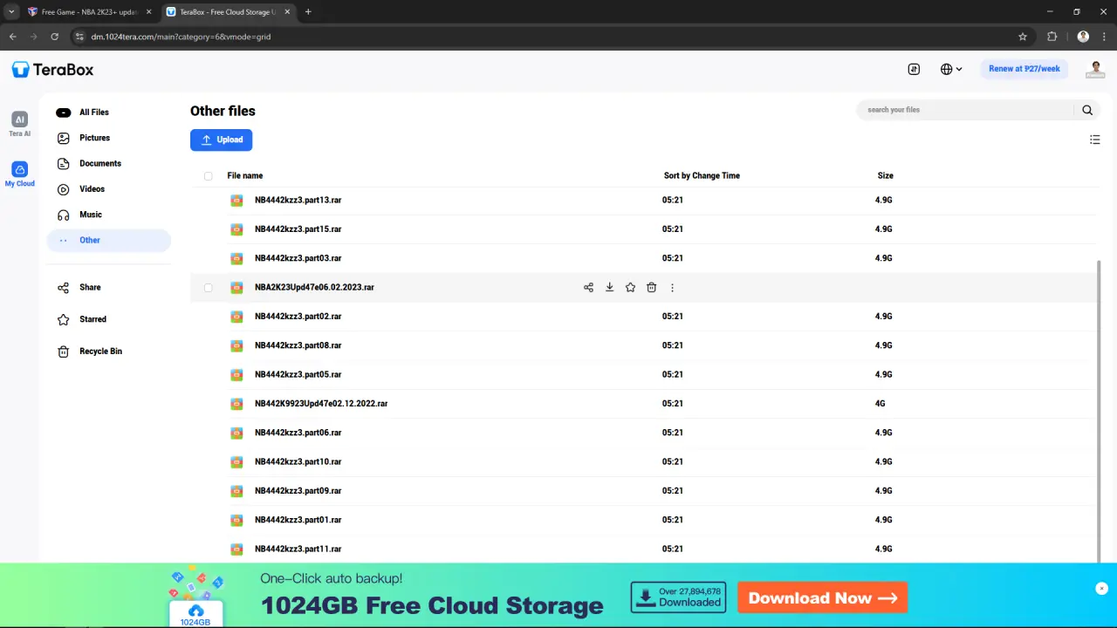Click the Over 27,894,678 Downloaded badge
Screen dimensions: 1117x628
(x=678, y=597)
